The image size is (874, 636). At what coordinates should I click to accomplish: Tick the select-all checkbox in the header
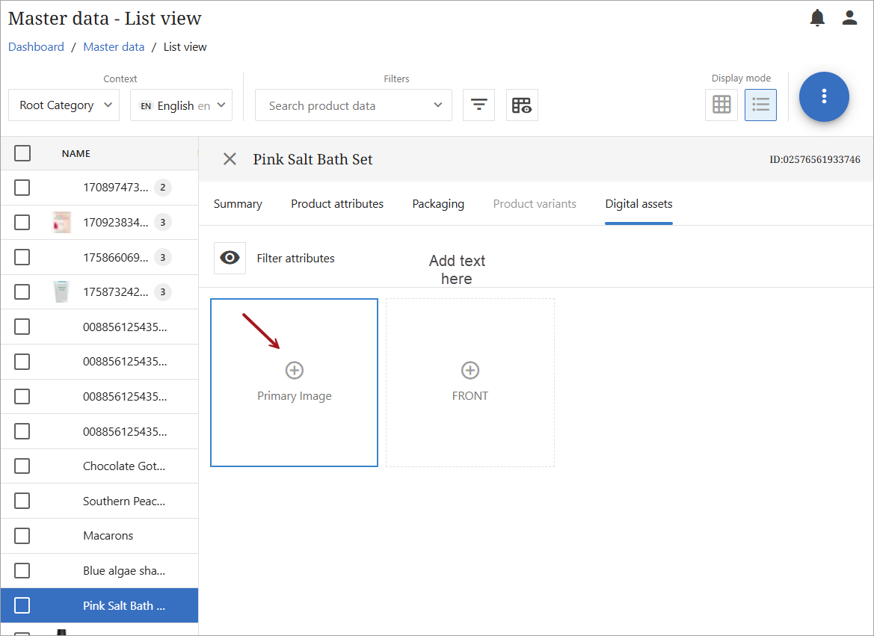[x=22, y=153]
